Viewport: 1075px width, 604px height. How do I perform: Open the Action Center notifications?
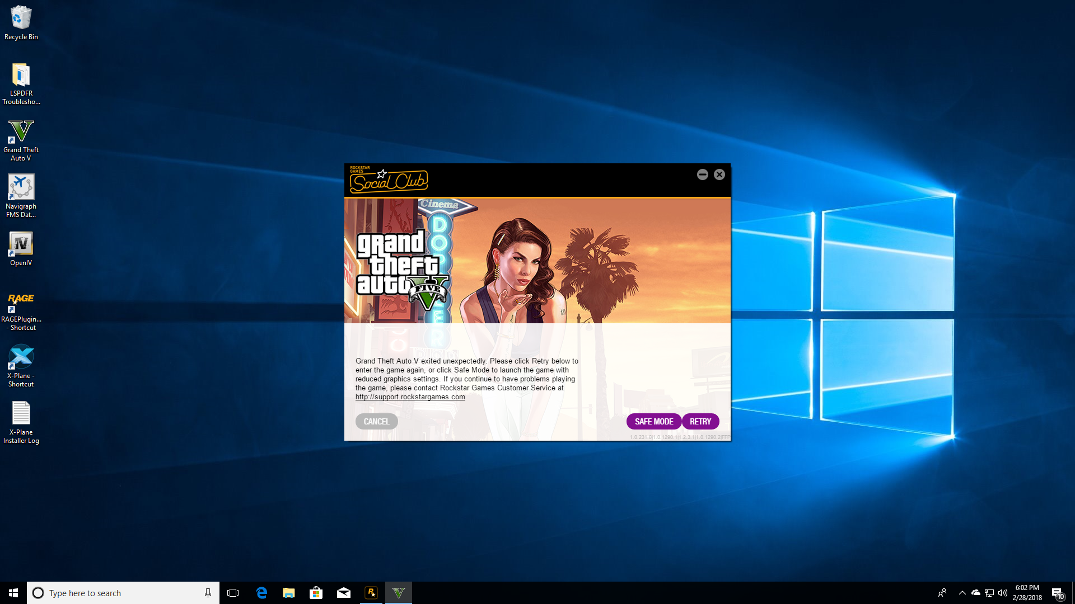[x=1057, y=593]
